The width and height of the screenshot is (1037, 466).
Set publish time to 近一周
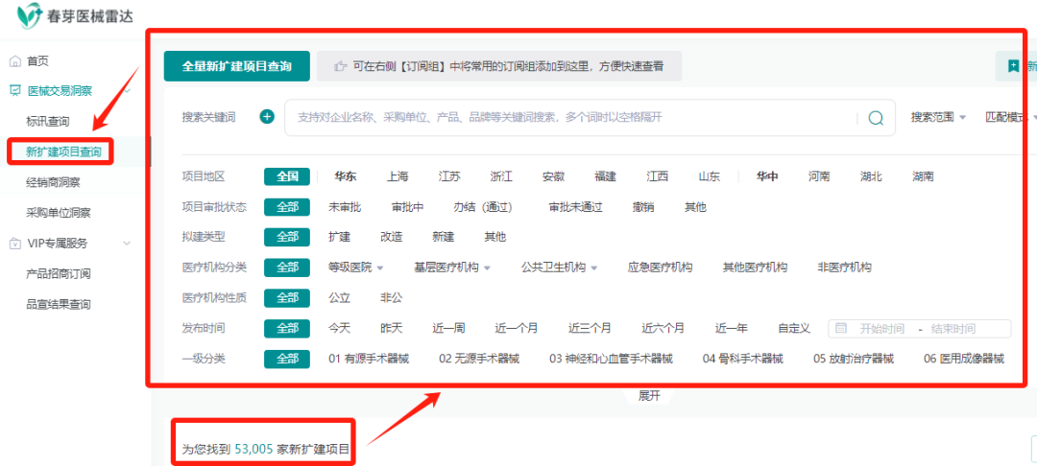[448, 328]
